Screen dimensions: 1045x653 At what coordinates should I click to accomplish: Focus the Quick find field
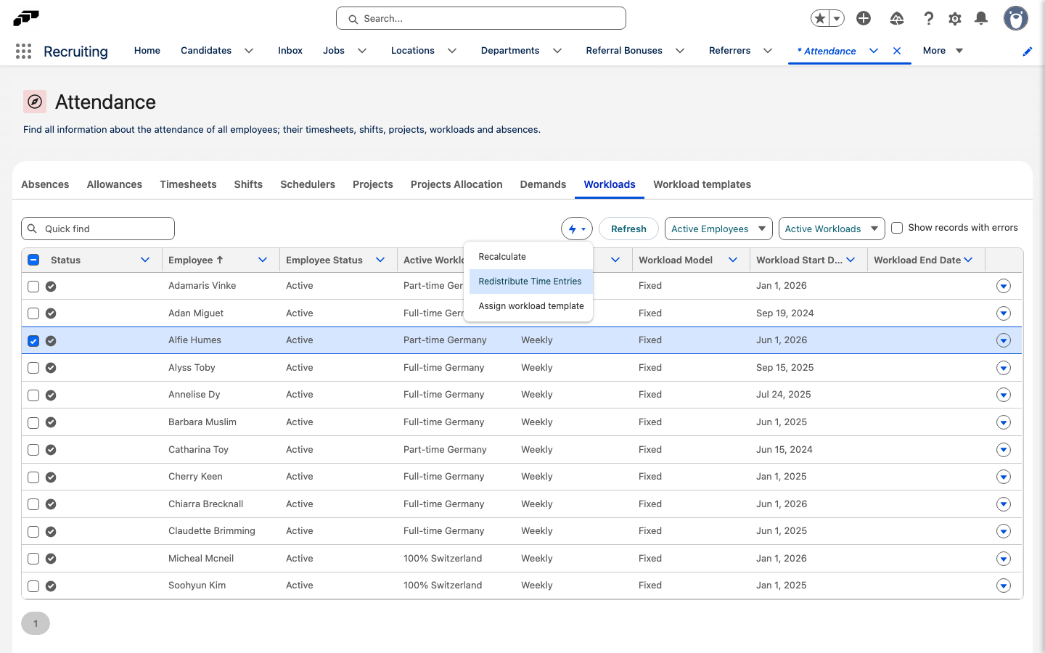coord(98,229)
